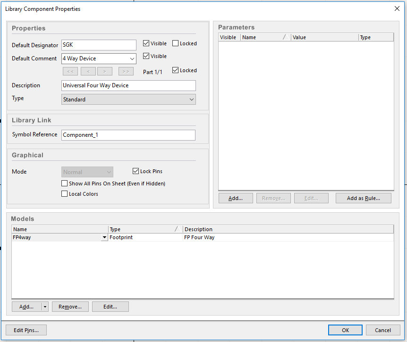Enable the Locked checkbox beside Default Designator

[176, 43]
